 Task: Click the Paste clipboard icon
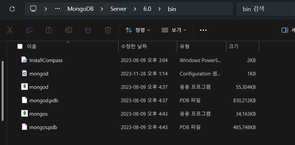49,30
